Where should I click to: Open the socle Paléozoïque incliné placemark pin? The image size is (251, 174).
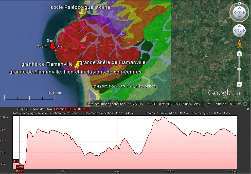(x=81, y=12)
